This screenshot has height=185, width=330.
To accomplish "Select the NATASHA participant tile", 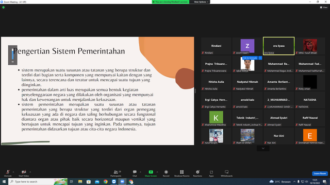I will (x=310, y=100).
